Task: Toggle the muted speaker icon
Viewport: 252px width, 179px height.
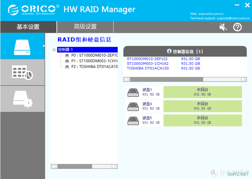Action: coord(223,27)
